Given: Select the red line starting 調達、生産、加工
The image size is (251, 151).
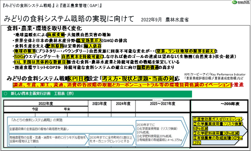Looking at the screenshot, I should pos(128,85).
